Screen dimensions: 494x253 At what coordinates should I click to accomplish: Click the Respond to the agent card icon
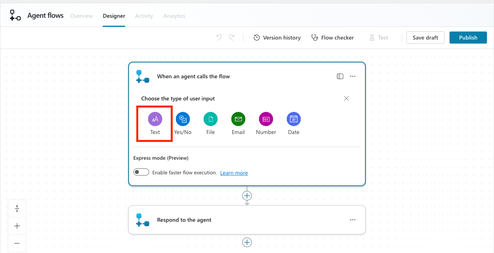(143, 220)
